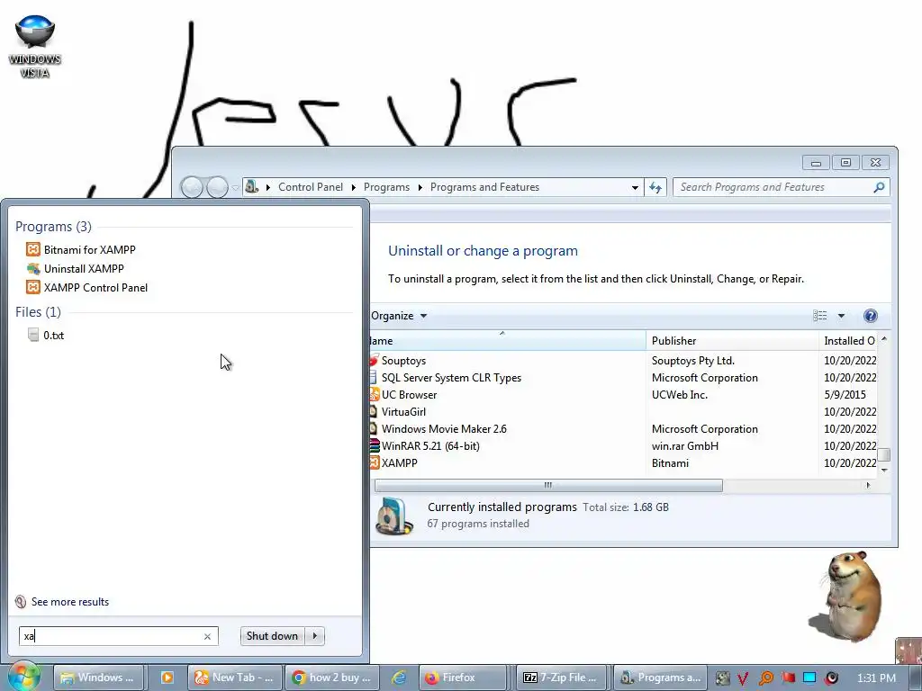
Task: Open the Organize dropdown menu
Action: point(399,316)
